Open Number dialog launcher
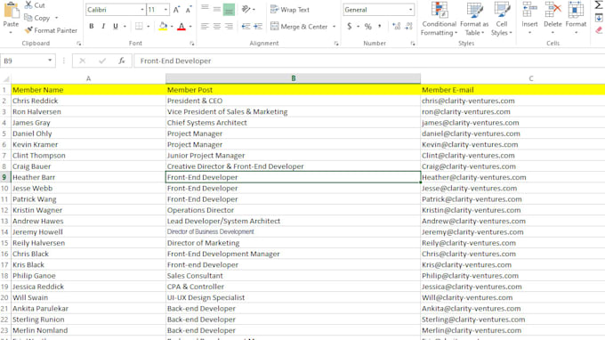 pyautogui.click(x=413, y=44)
